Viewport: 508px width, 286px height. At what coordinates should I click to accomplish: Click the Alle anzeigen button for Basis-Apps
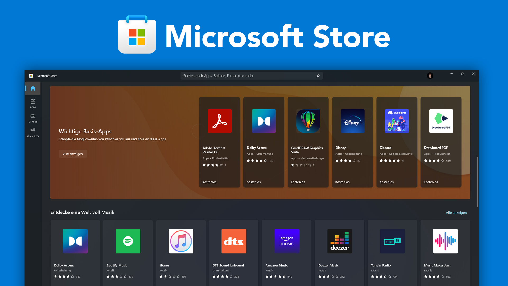point(73,154)
